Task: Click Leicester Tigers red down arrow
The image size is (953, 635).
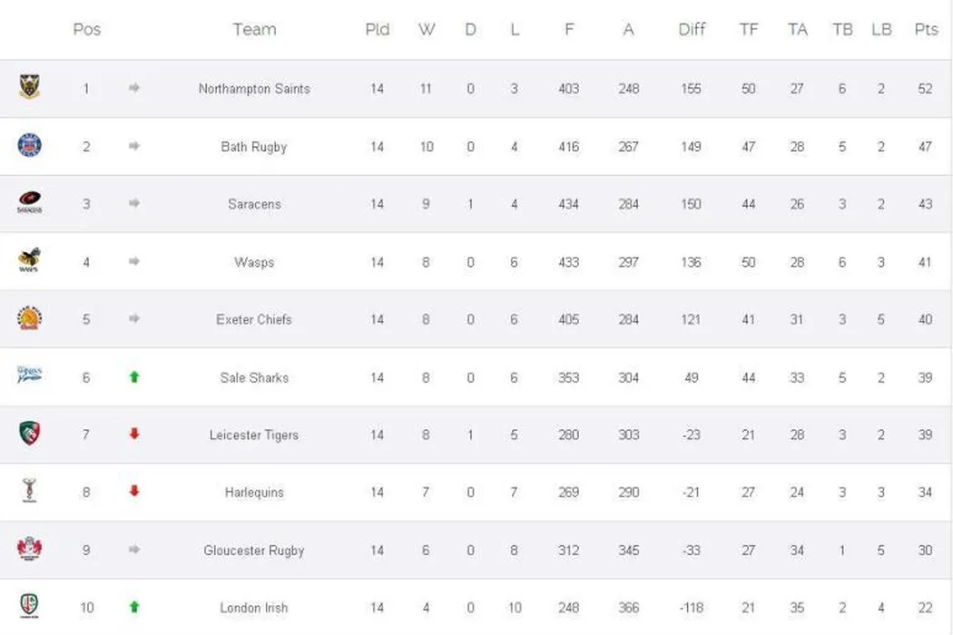Action: (x=134, y=434)
